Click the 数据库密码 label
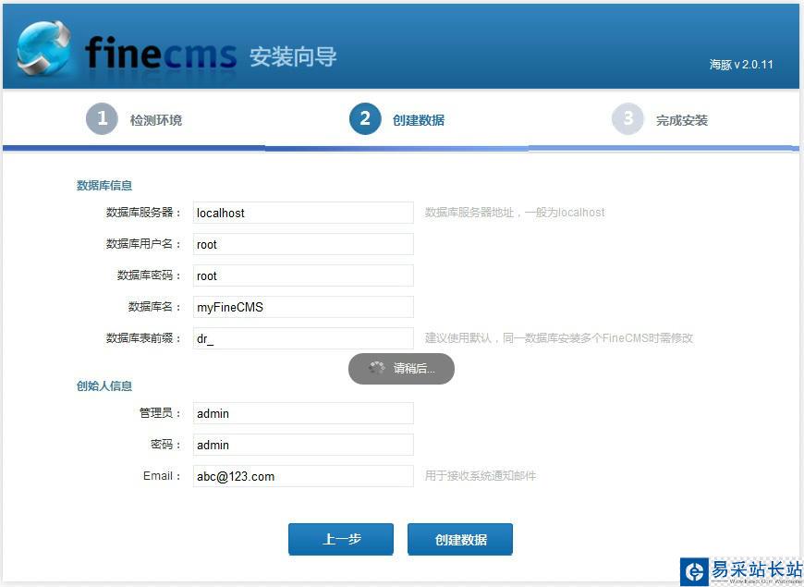 point(149,275)
